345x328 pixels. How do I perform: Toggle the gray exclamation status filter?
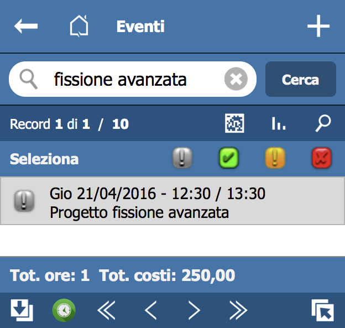[182, 158]
